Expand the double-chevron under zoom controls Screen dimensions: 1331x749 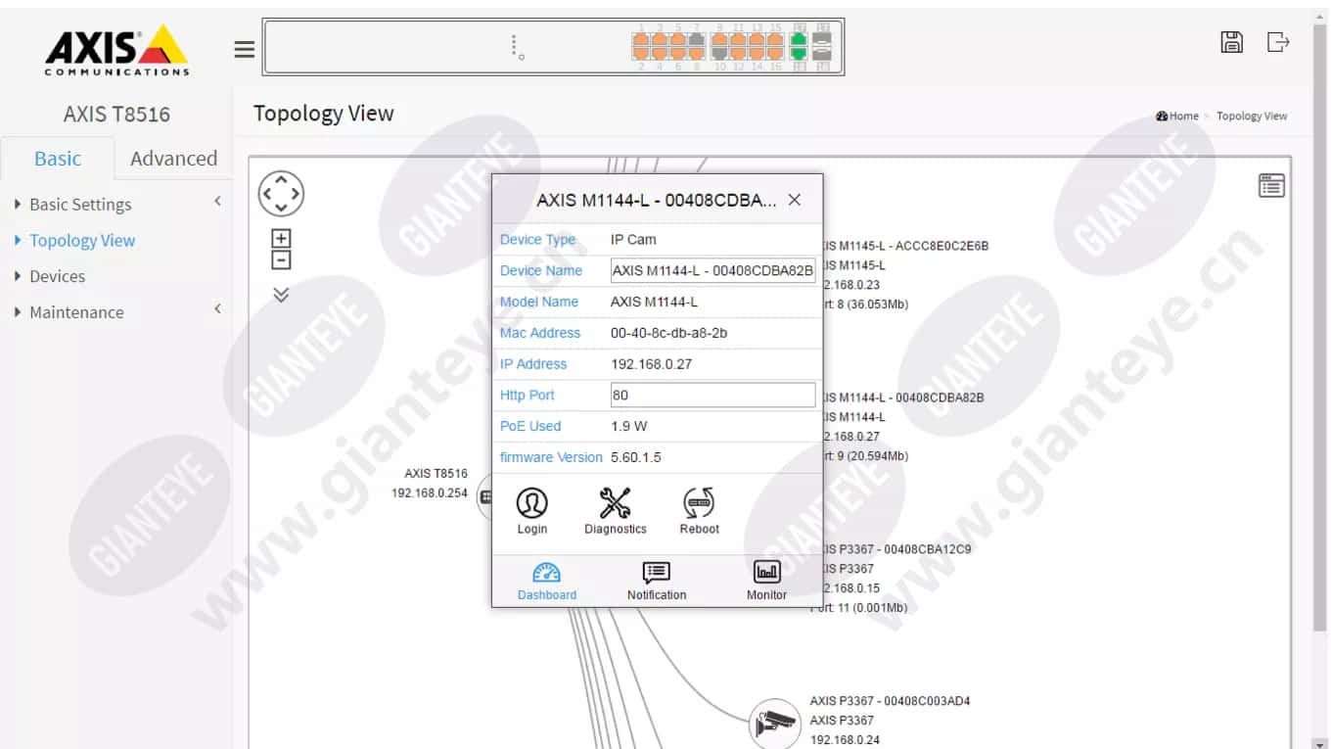coord(281,294)
